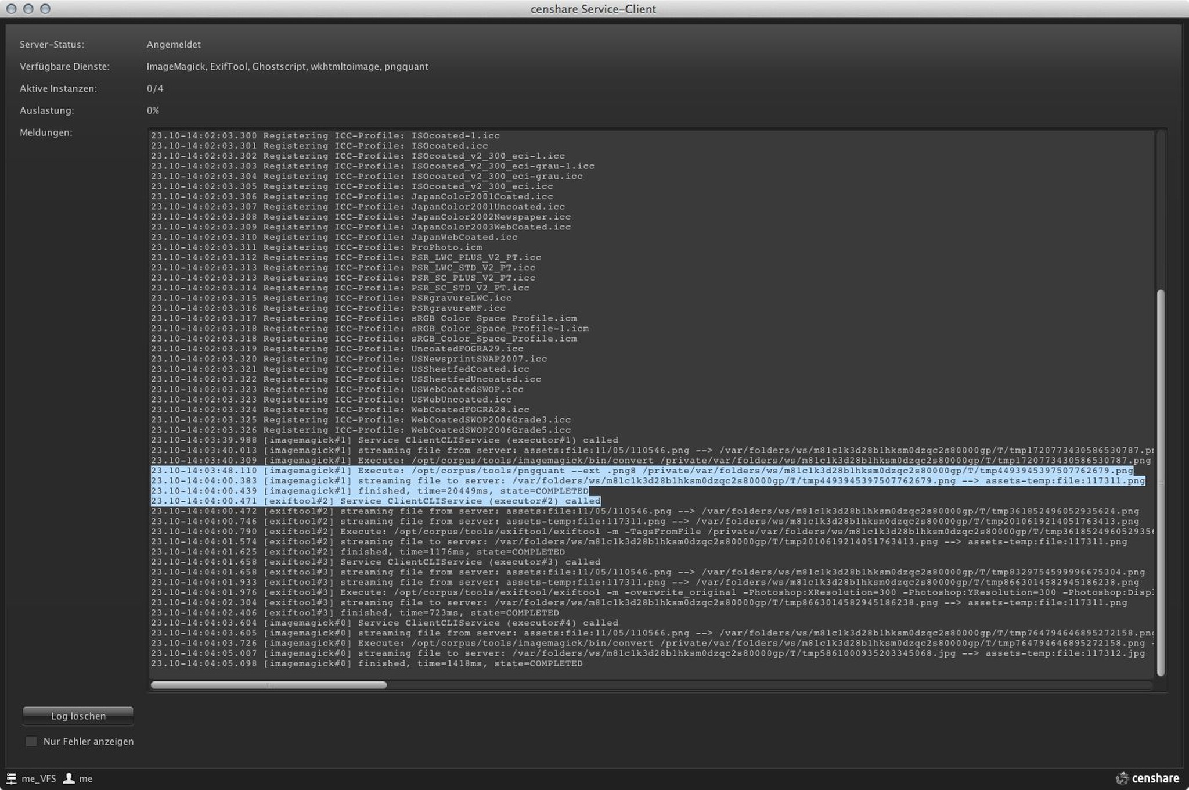Click the Verfügbare Dienste services list text
Viewport: 1189px width, 790px height.
[287, 67]
